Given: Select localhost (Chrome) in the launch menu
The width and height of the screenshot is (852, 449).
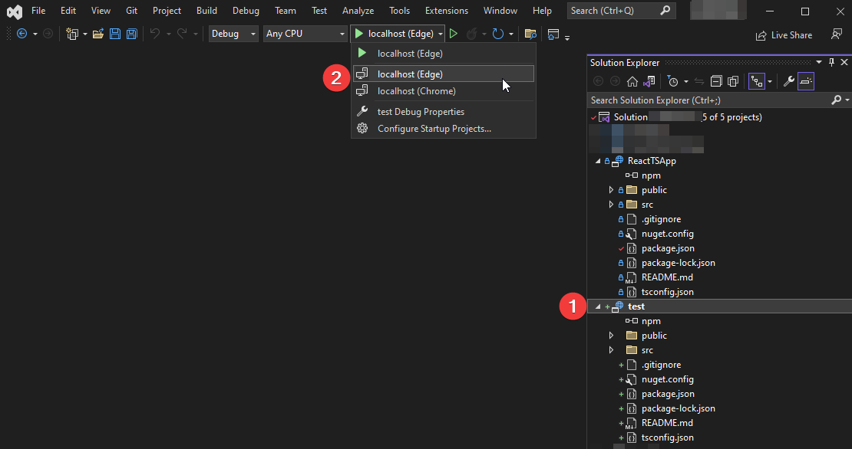Looking at the screenshot, I should click(443, 91).
